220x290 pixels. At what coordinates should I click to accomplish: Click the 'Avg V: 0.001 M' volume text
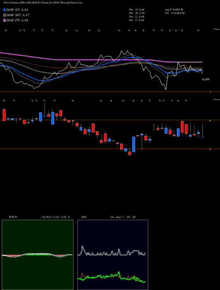point(174,10)
